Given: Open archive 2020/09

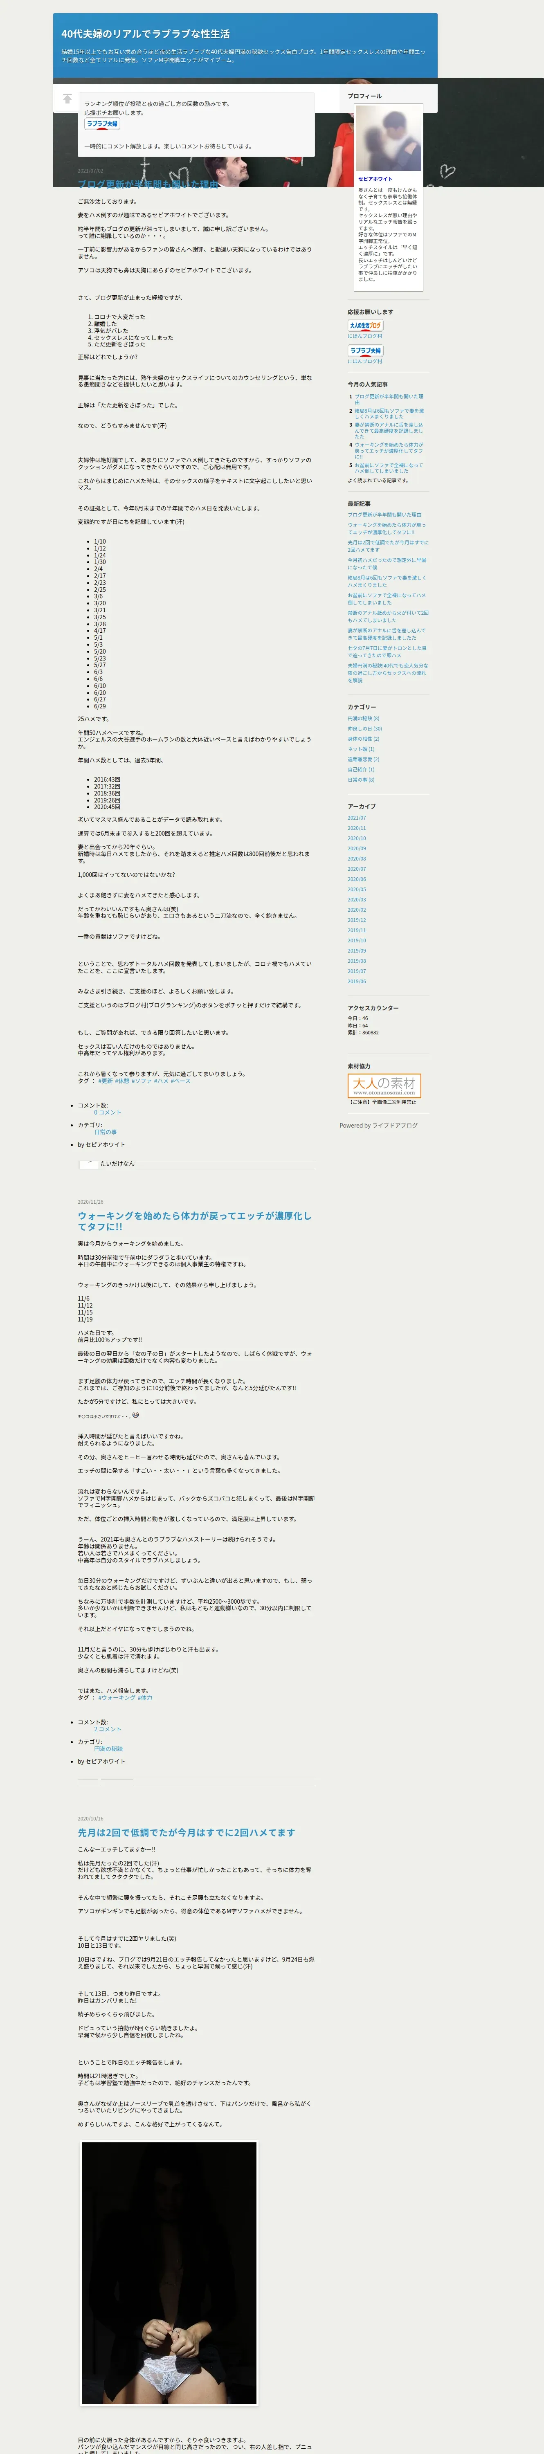Looking at the screenshot, I should point(356,848).
